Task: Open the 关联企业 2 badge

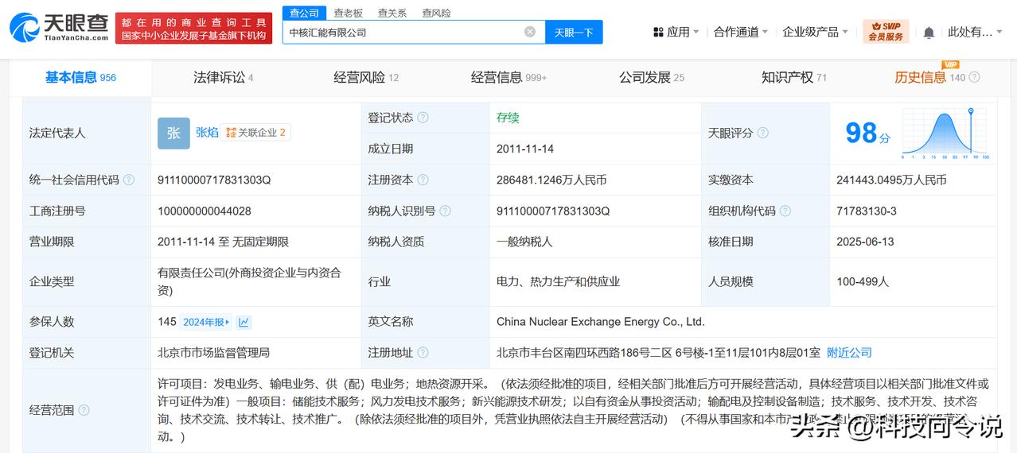Action: (x=255, y=133)
